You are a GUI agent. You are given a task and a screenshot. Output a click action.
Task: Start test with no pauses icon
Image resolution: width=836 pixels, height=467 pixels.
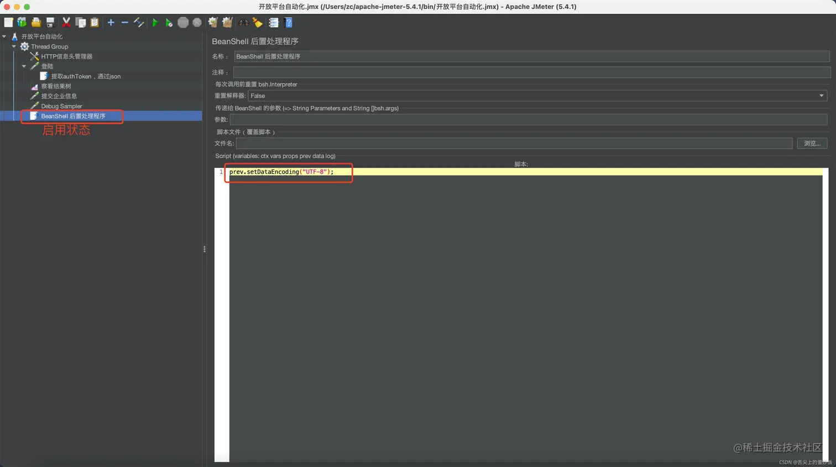tap(169, 23)
